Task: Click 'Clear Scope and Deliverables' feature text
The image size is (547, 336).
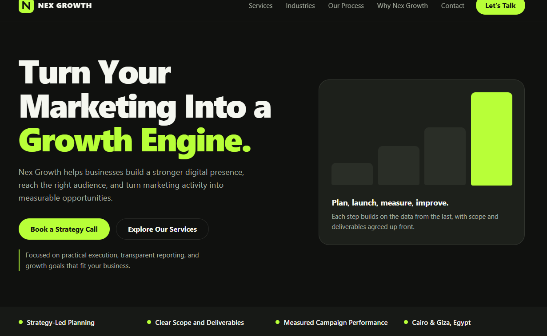Action: [x=200, y=323]
